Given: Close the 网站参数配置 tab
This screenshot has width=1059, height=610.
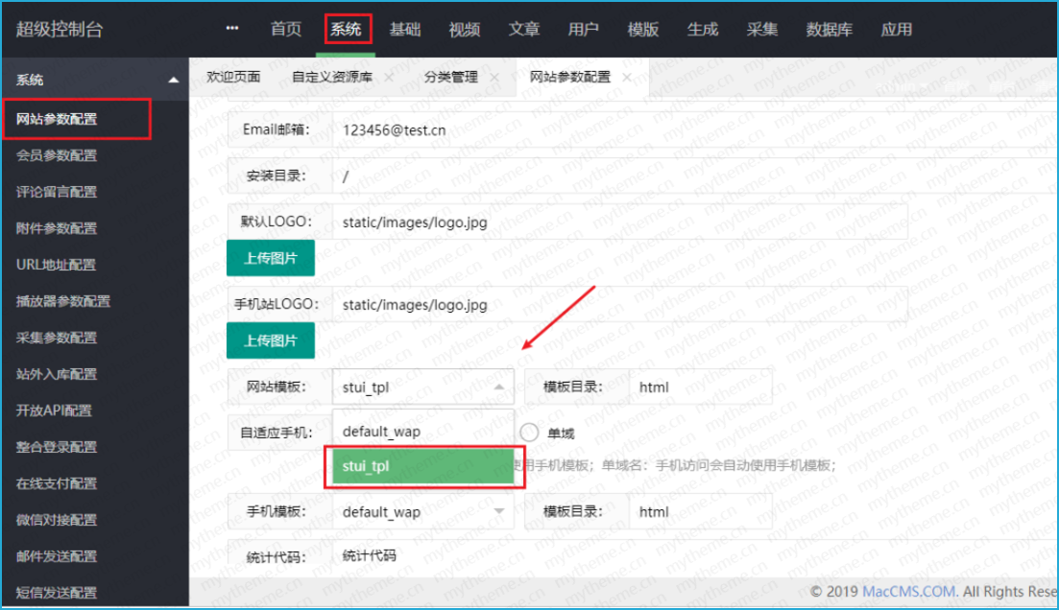Looking at the screenshot, I should pos(627,78).
